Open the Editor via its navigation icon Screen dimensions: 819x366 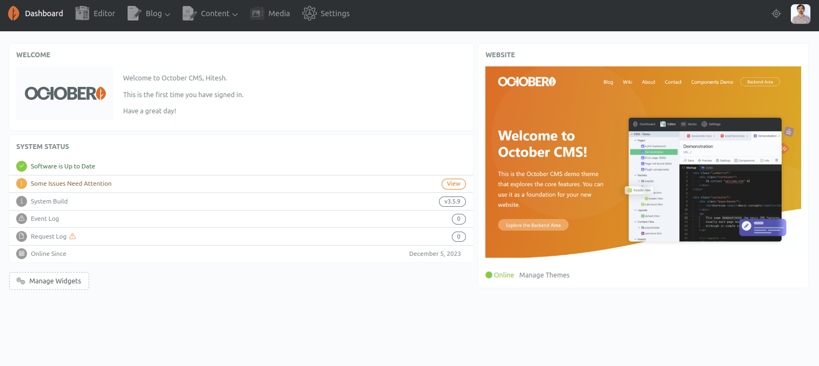point(82,13)
